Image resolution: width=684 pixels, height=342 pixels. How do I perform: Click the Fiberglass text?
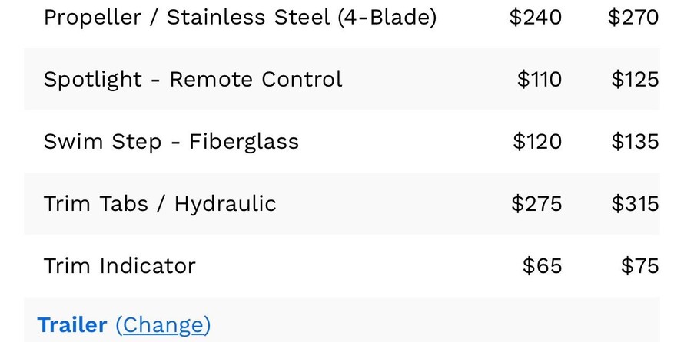click(x=244, y=141)
